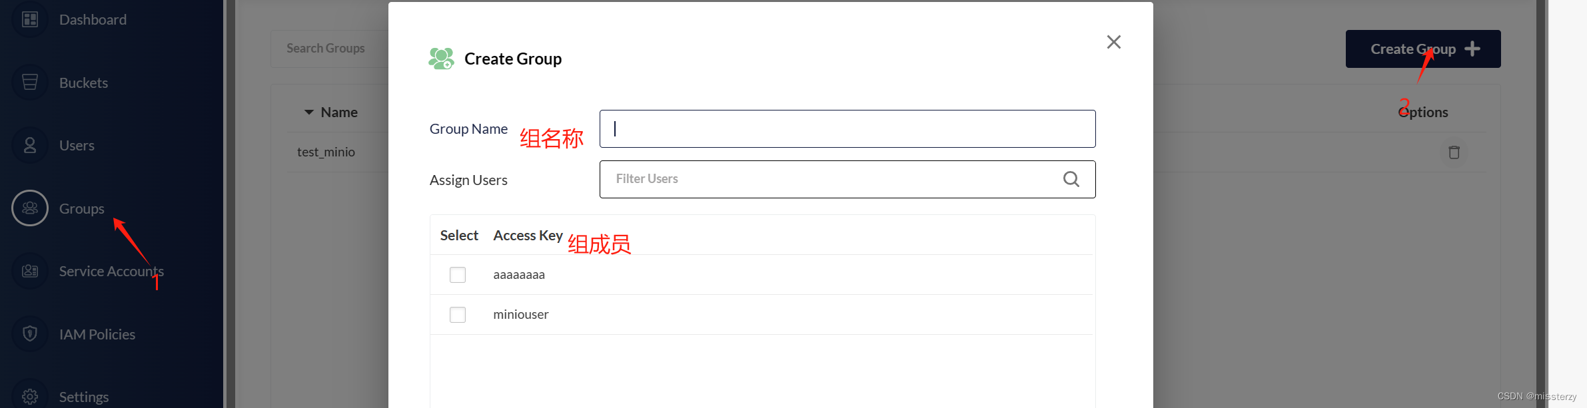The height and width of the screenshot is (408, 1587).
Task: Open the Users sidebar icon
Action: pyautogui.click(x=29, y=144)
